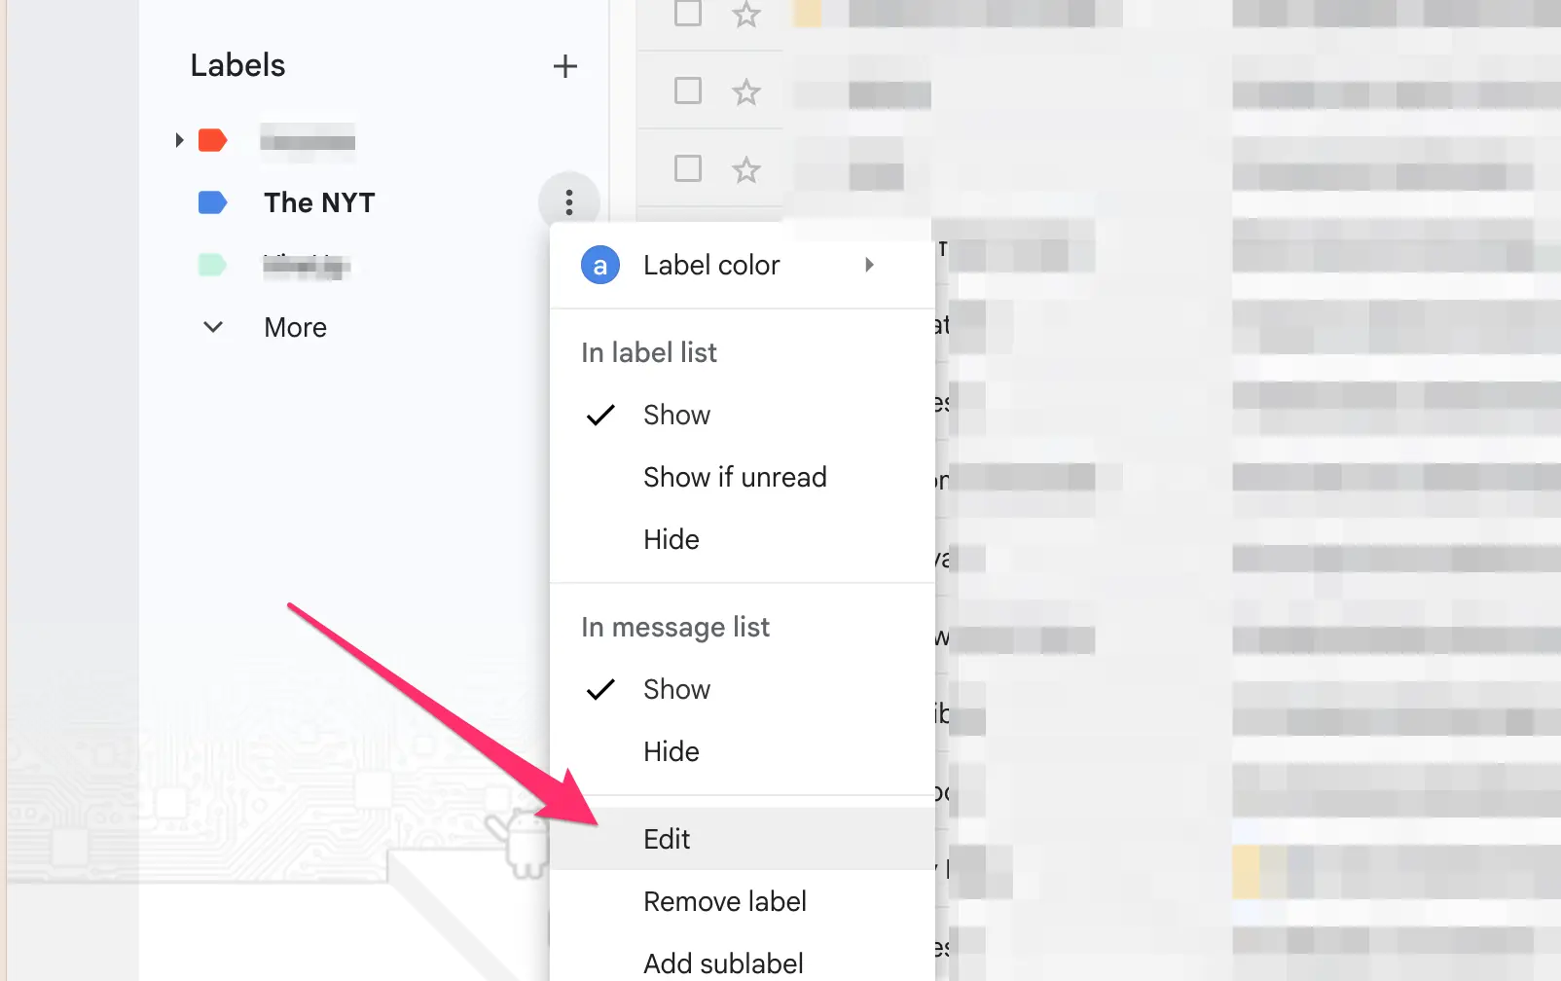Check the third email's selection checkbox
Image resolution: width=1561 pixels, height=981 pixels.
coord(687,169)
